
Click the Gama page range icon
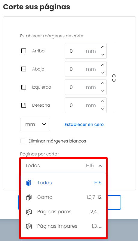tap(29, 197)
